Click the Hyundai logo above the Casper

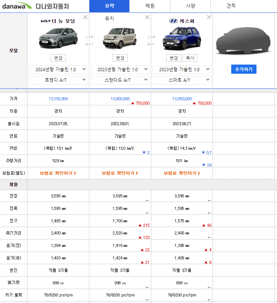pyautogui.click(x=173, y=21)
